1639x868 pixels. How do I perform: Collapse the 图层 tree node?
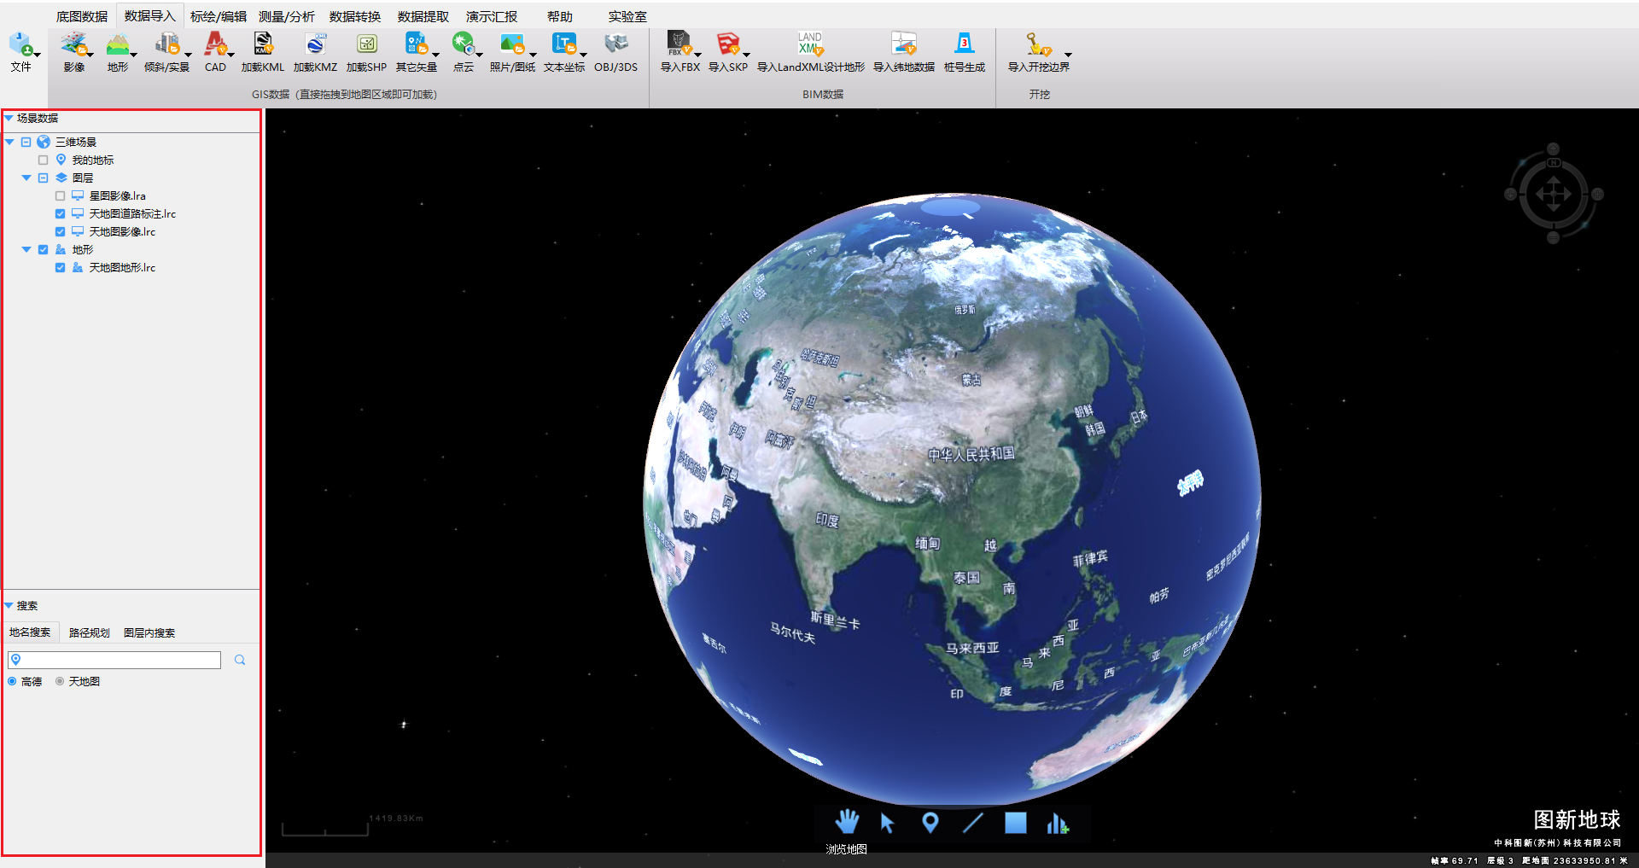click(x=26, y=178)
